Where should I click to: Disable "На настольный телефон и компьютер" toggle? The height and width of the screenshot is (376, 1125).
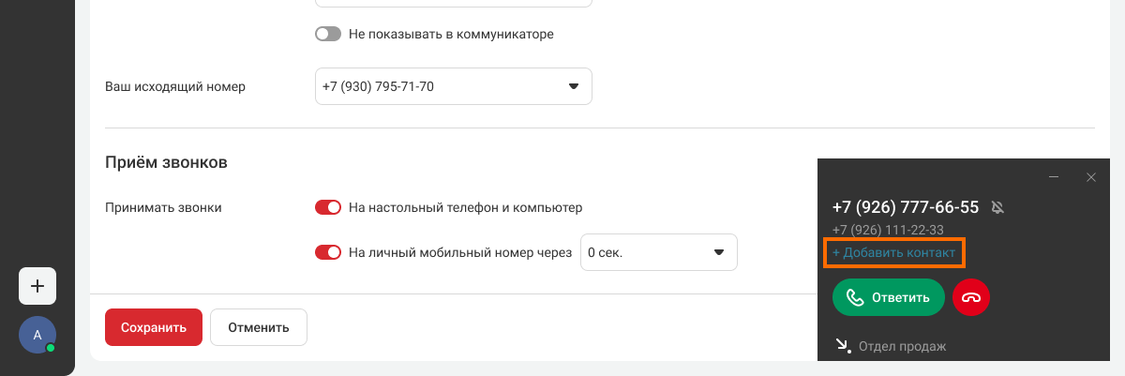(x=328, y=207)
